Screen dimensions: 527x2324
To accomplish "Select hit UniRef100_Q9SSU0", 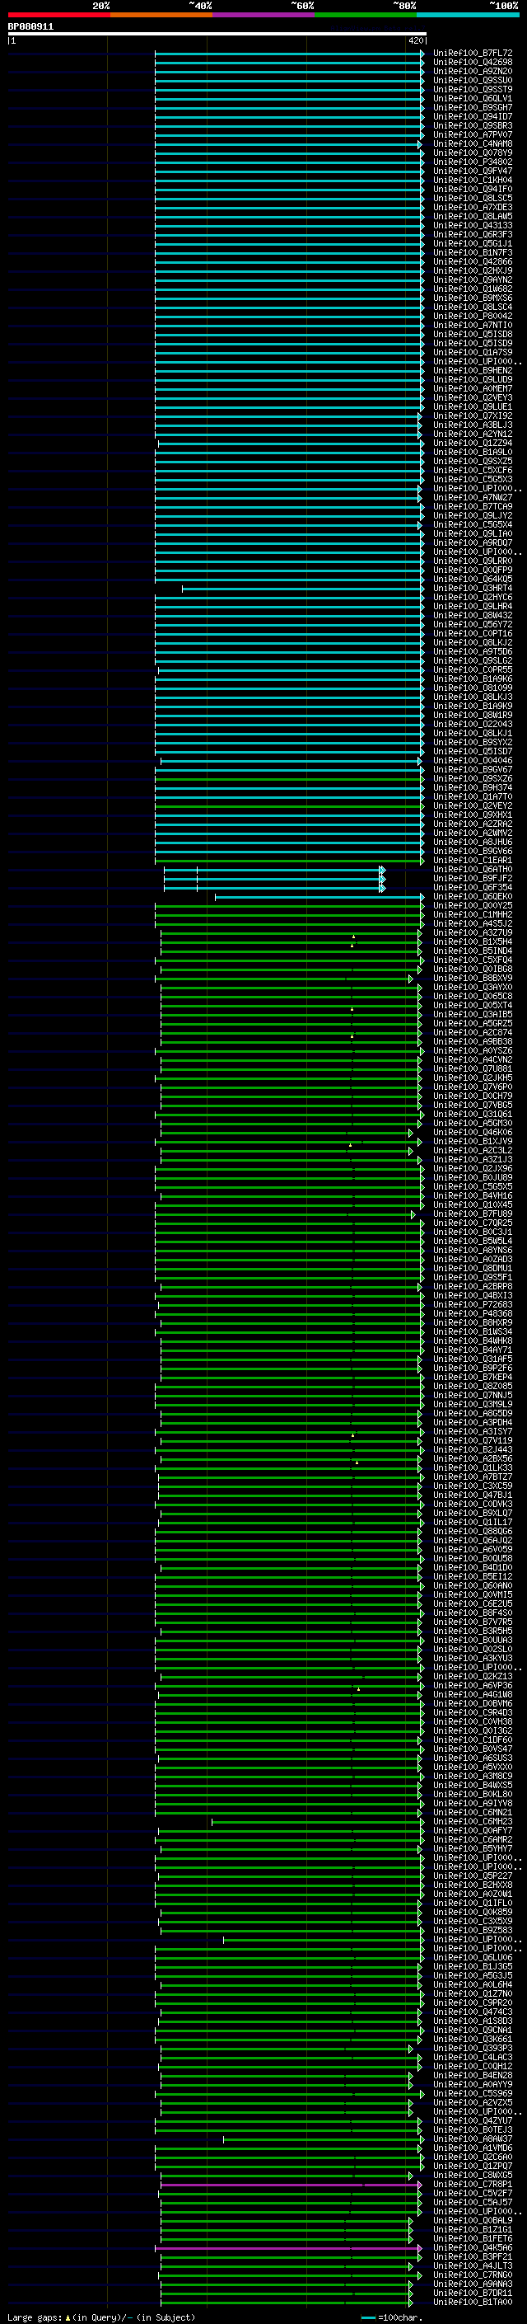I will coord(473,80).
